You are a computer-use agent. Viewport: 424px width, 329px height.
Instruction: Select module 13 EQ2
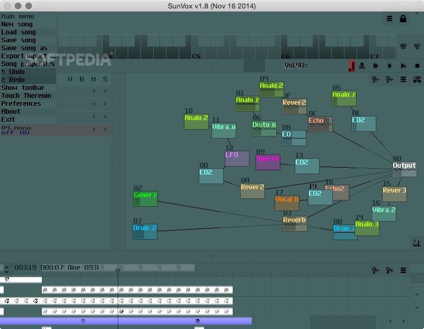pos(307,166)
